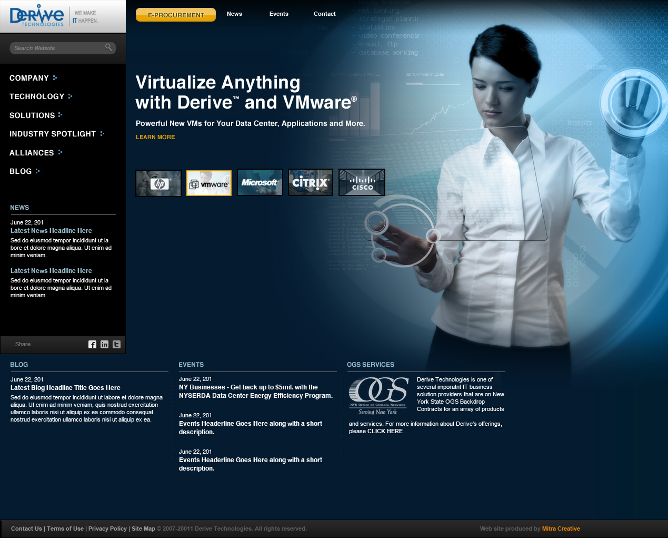Image resolution: width=668 pixels, height=538 pixels.
Task: Select the VMware partner thumbnail
Action: coord(209,183)
